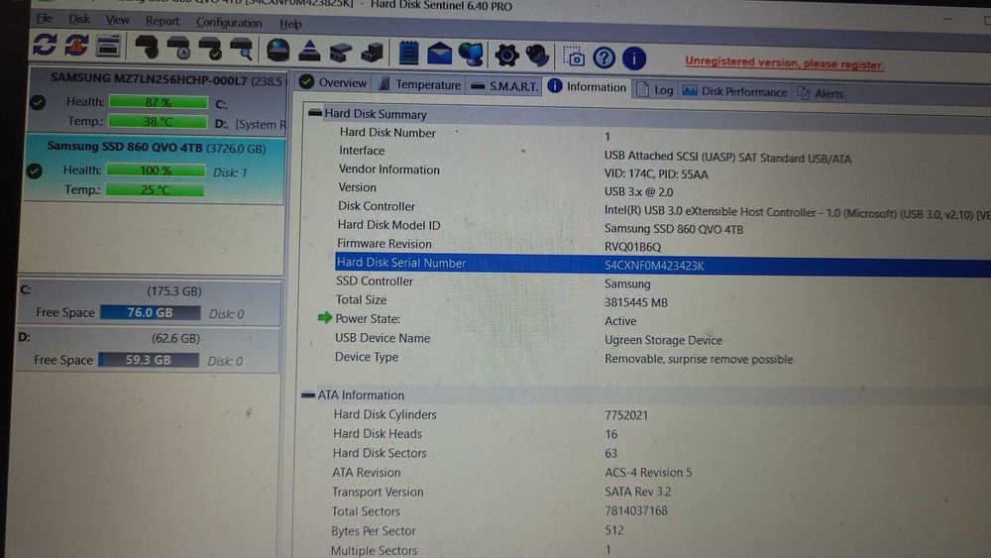This screenshot has width=991, height=558.
Task: Collapse the Hard Disk Summary section
Action: tap(315, 113)
